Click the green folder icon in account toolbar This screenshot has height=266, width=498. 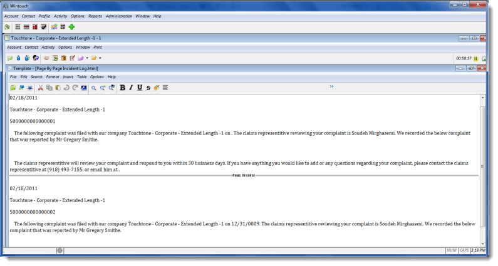coord(10,58)
